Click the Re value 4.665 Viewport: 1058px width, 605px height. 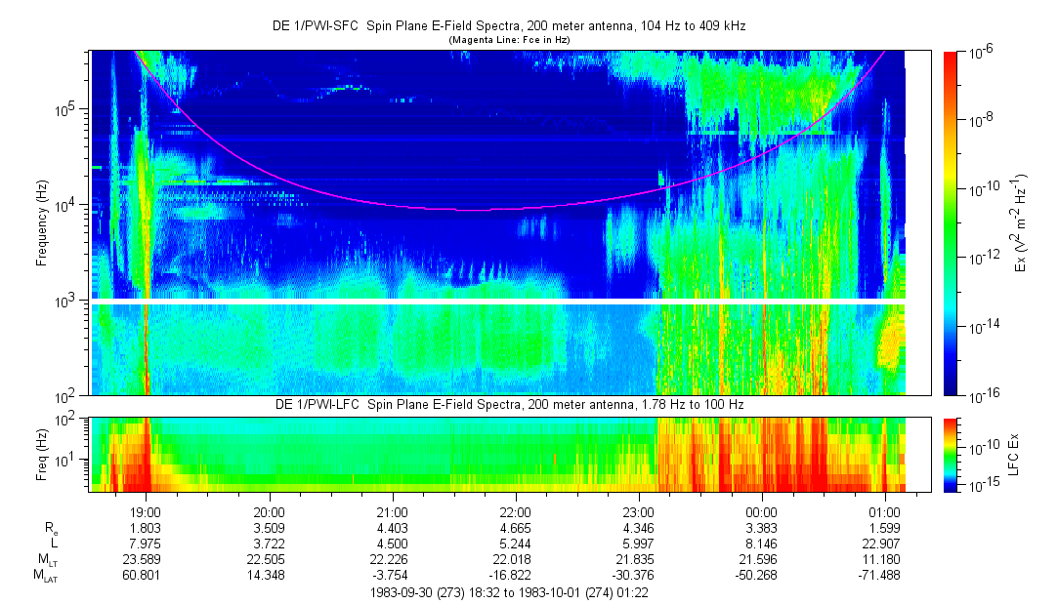tap(516, 528)
